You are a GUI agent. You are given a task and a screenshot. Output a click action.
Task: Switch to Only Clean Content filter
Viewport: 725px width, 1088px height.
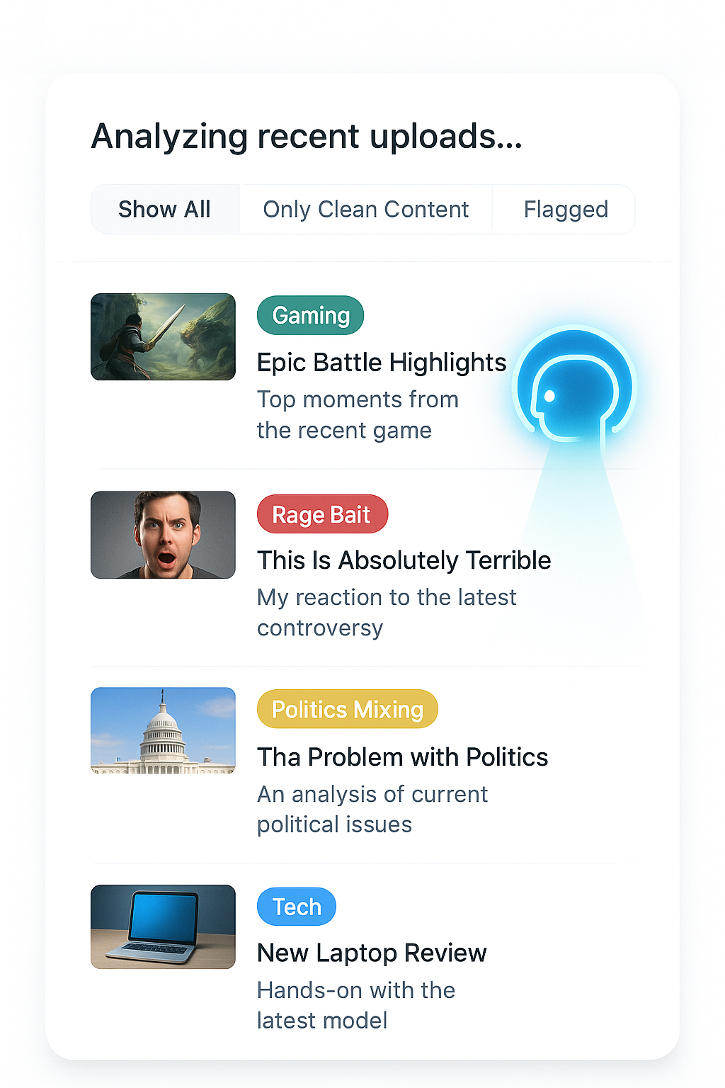point(365,210)
